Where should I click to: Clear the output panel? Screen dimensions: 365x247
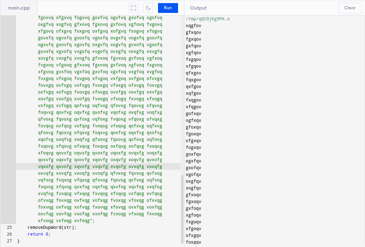[350, 8]
